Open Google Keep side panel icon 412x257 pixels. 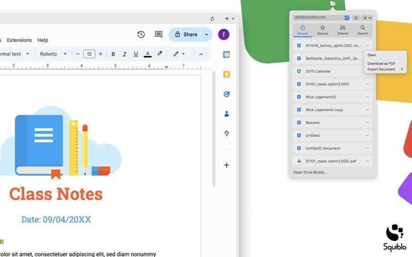[226, 75]
